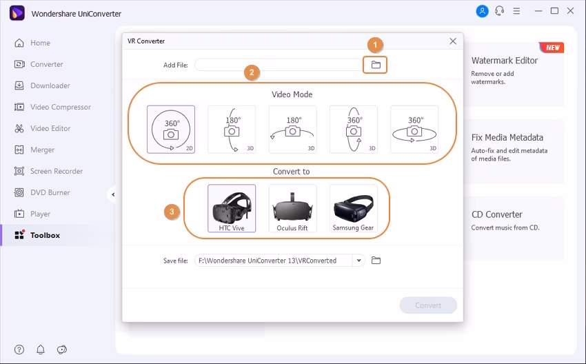Screen dimensions: 586x364
Task: Choose HTC Vive as target device
Action: click(232, 208)
